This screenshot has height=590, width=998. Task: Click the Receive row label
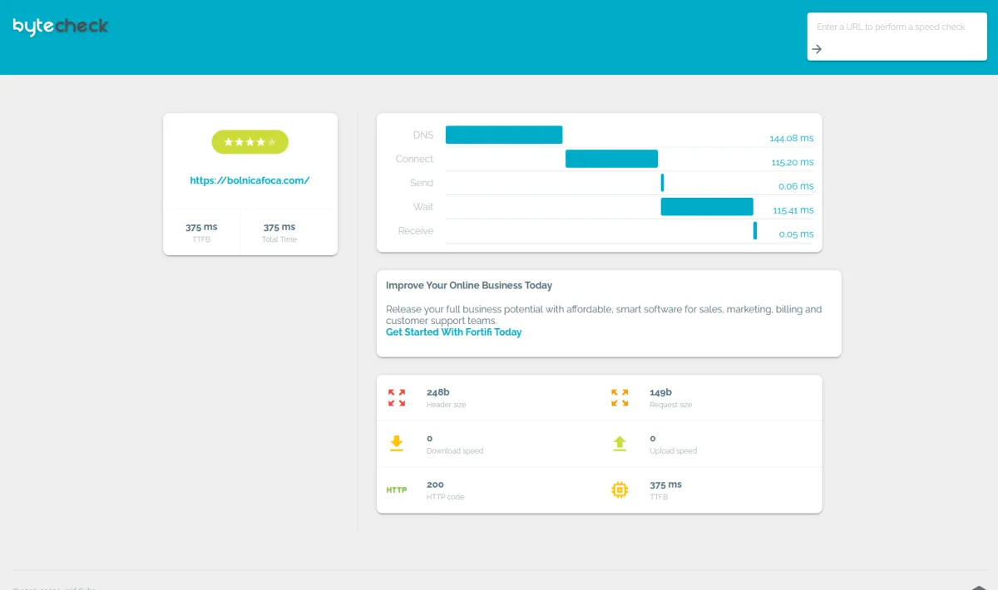[x=416, y=231]
